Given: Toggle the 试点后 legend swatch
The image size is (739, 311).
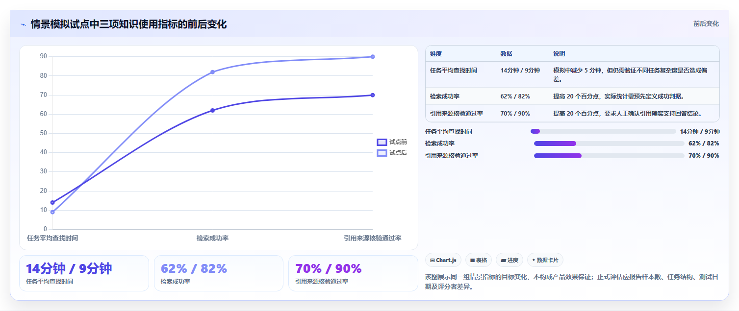Looking at the screenshot, I should pyautogui.click(x=382, y=153).
